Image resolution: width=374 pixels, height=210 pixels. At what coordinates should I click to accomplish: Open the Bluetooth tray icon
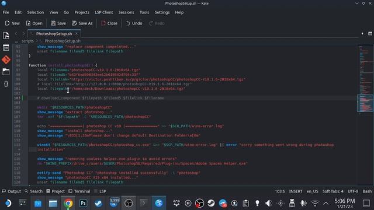(280, 203)
